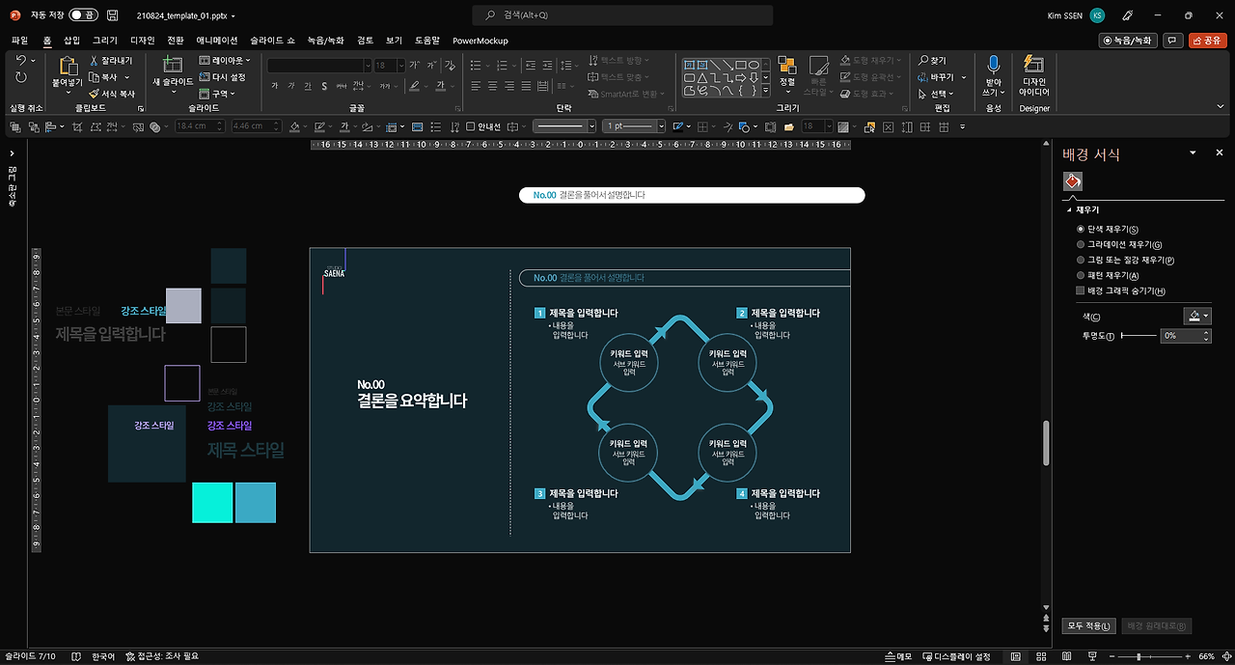Click Reset slide (다시 설정)

tap(223, 77)
